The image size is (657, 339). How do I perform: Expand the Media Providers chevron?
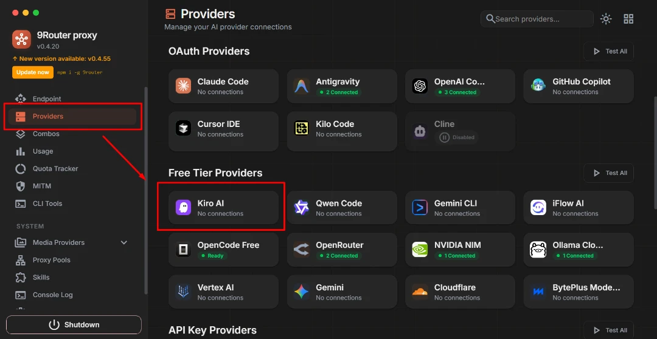click(x=124, y=242)
